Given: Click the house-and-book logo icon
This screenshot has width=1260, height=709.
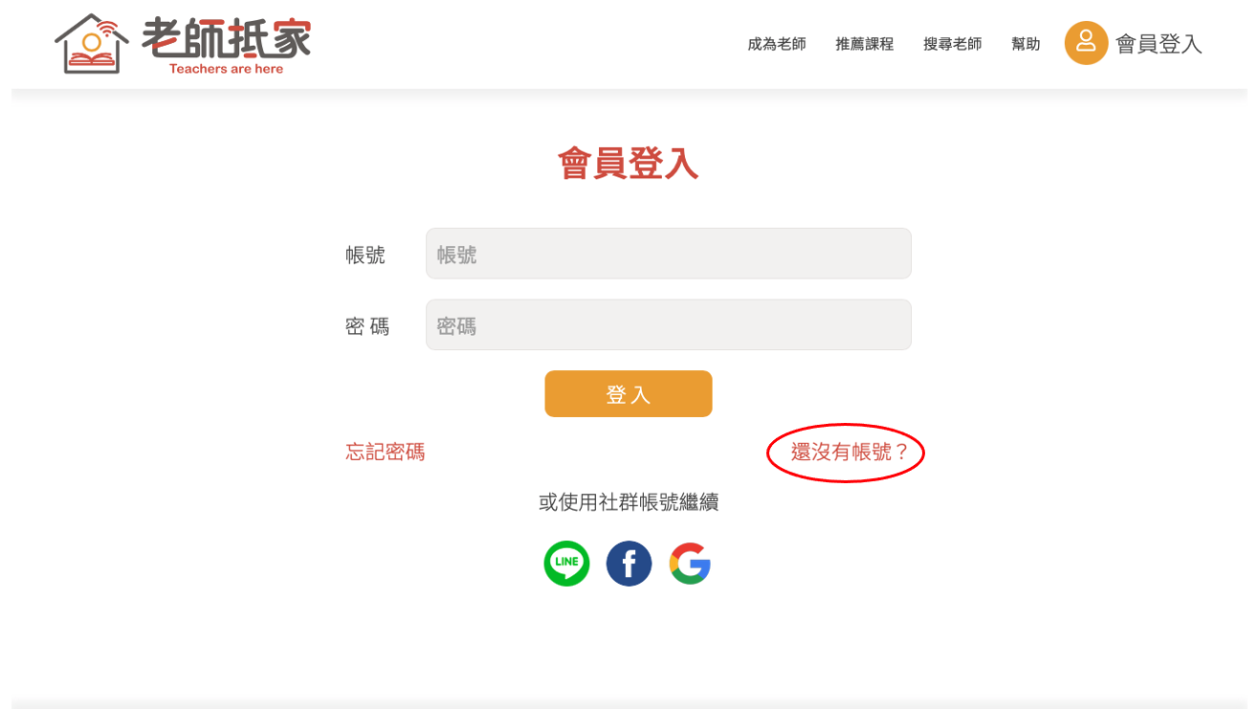Looking at the screenshot, I should click(92, 44).
